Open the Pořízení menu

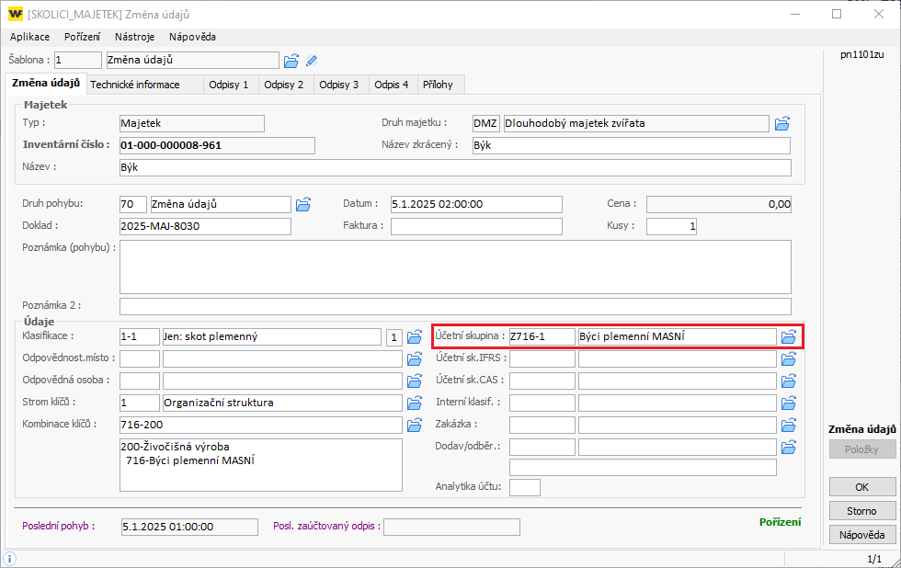pyautogui.click(x=83, y=37)
